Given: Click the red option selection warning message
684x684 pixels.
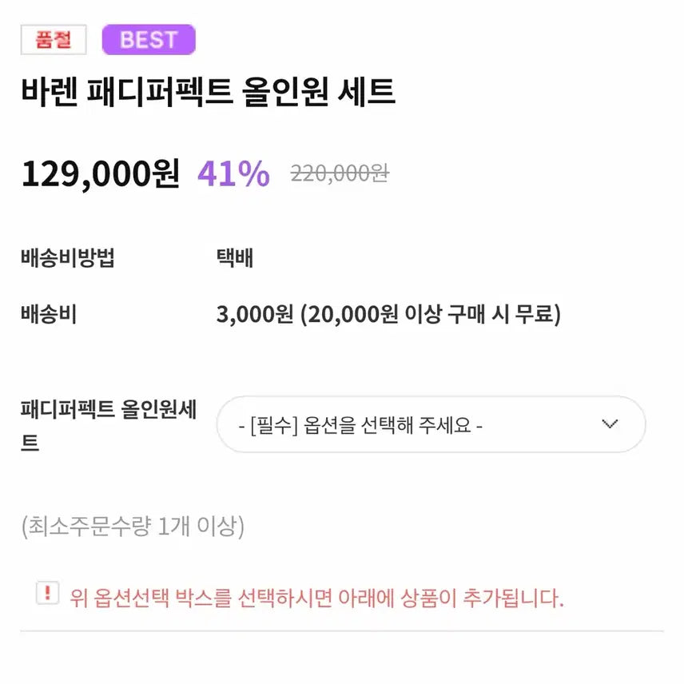Looking at the screenshot, I should 316,598.
